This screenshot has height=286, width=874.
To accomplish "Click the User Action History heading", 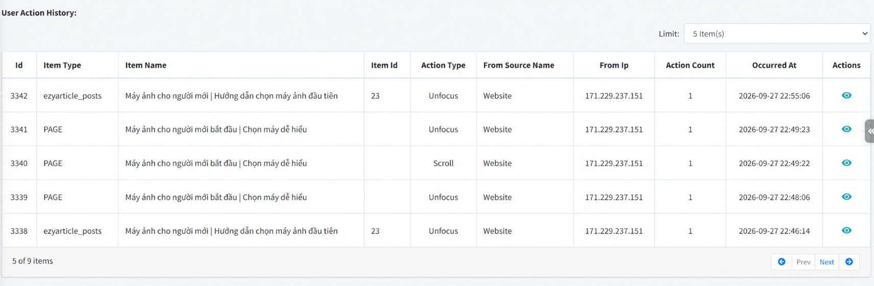I will point(39,13).
